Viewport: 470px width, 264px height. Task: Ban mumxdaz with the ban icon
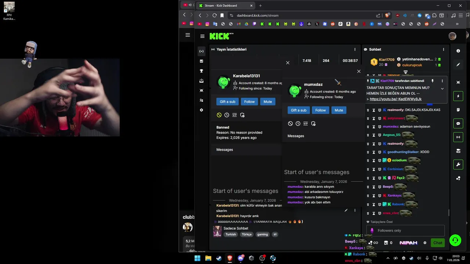pyautogui.click(x=290, y=124)
